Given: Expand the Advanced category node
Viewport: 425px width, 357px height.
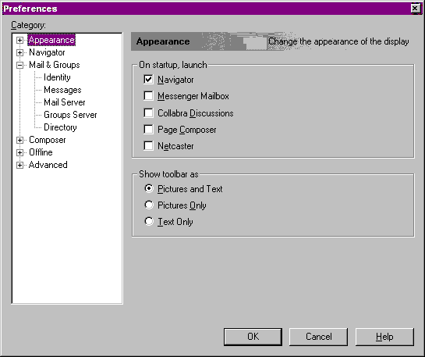Looking at the screenshot, I should [19, 165].
